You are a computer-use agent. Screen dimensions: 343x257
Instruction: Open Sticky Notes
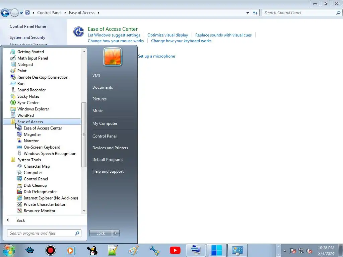28,96
